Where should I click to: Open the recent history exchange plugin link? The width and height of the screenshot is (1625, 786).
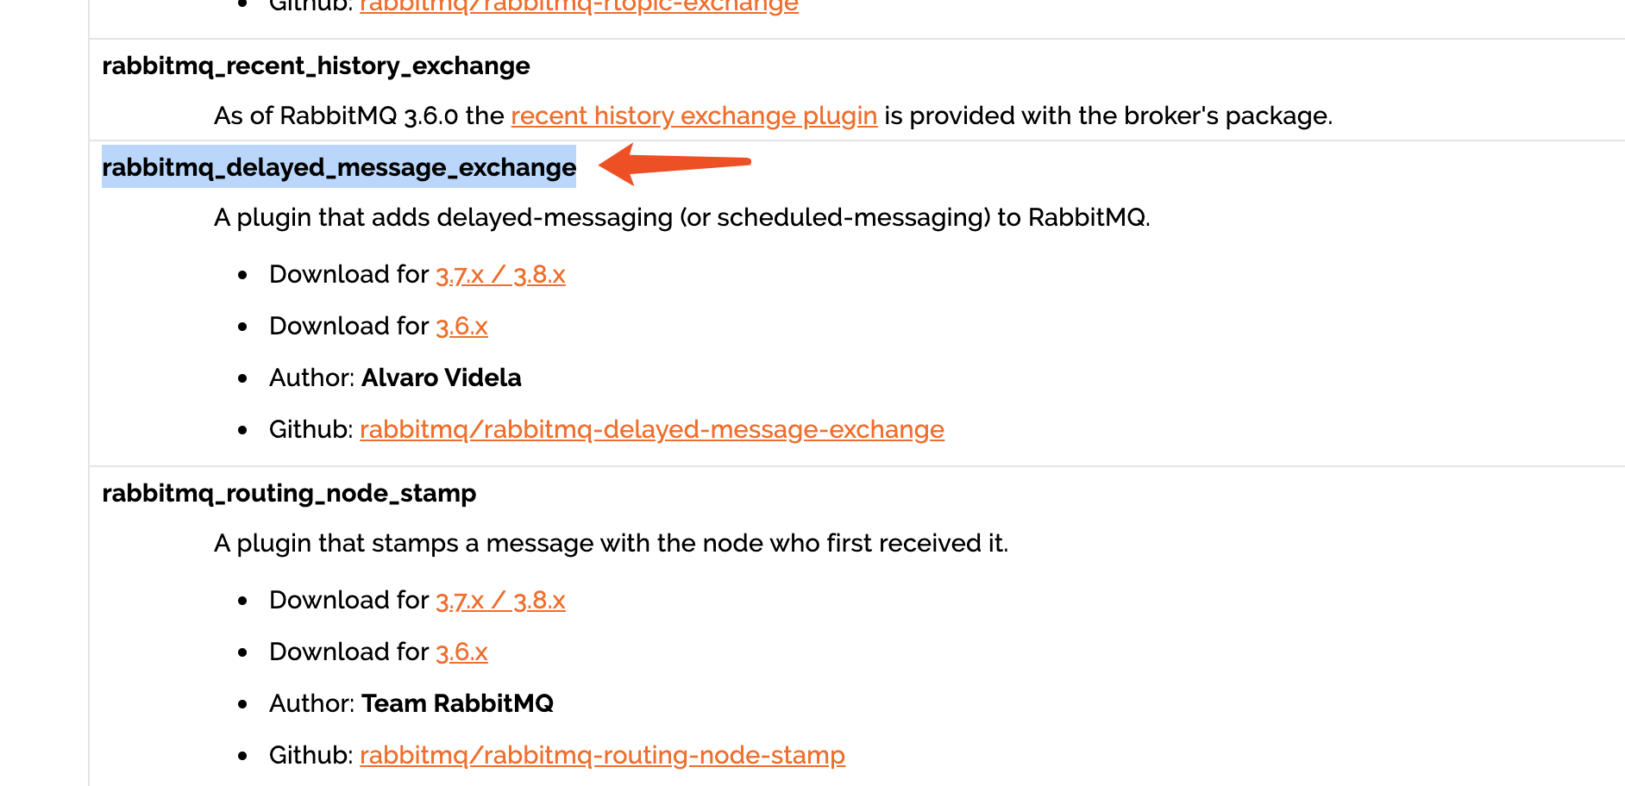coord(693,115)
